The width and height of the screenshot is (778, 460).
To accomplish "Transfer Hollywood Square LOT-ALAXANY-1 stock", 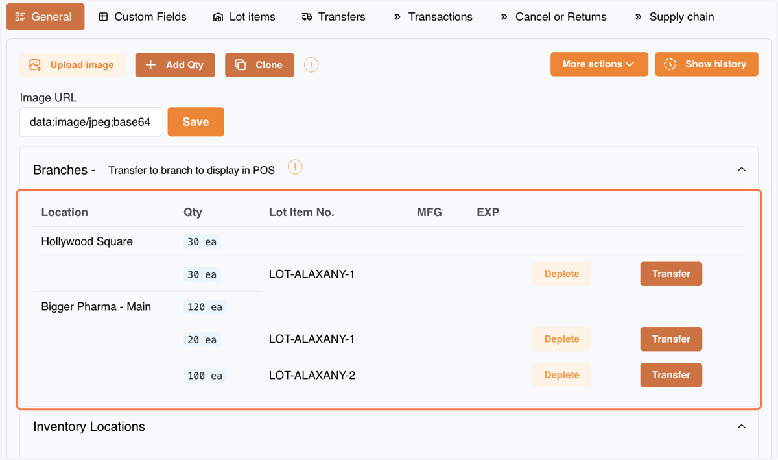I will pos(671,274).
